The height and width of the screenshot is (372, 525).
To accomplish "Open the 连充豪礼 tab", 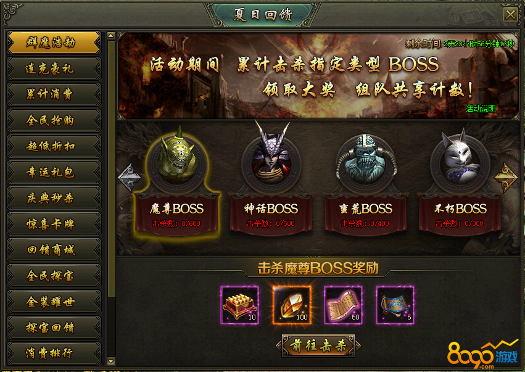I will [x=54, y=68].
